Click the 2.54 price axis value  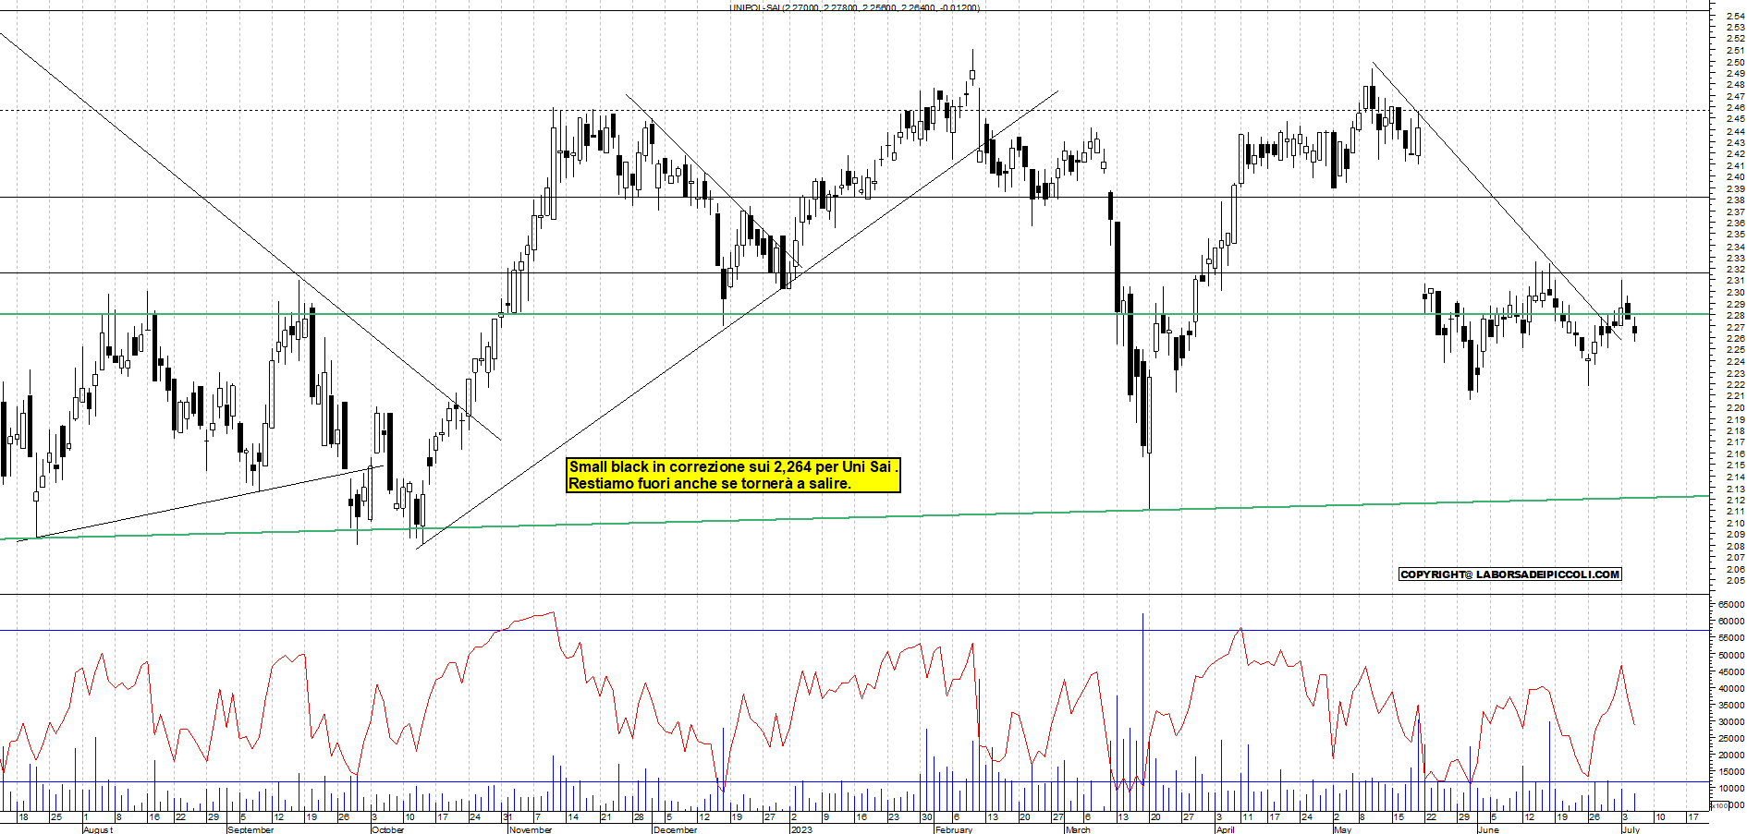coord(1735,16)
